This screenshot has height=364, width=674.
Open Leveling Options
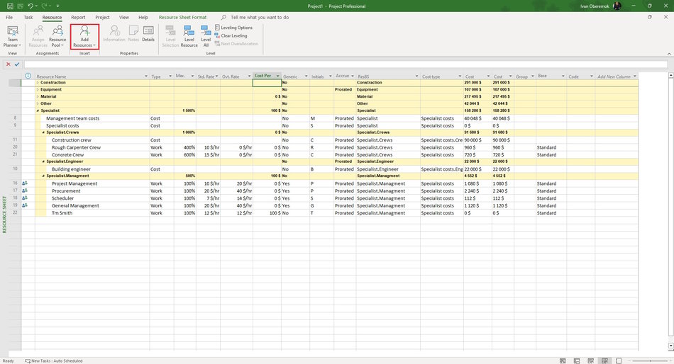pos(233,28)
